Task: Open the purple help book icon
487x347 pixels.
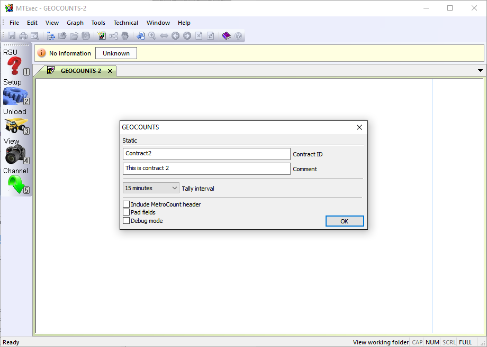Action: (227, 36)
